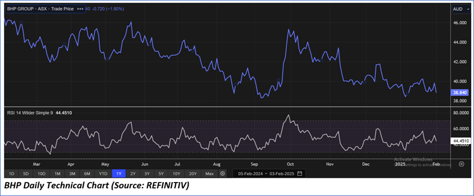Viewport: 474px width, 196px height.
Task: Click the Aug label on time axis
Action: (x=217, y=164)
